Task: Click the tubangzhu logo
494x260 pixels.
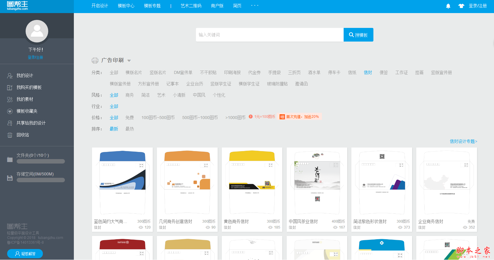Action: click(18, 6)
